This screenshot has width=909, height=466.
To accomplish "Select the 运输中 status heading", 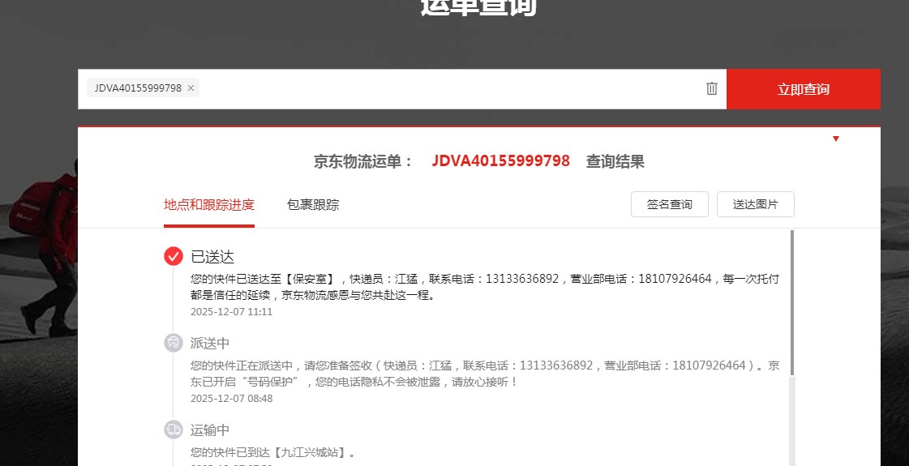I will point(210,430).
